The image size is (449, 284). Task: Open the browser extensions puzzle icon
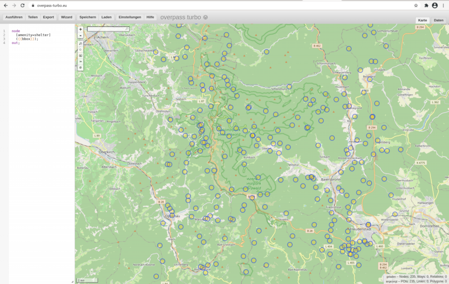click(426, 5)
